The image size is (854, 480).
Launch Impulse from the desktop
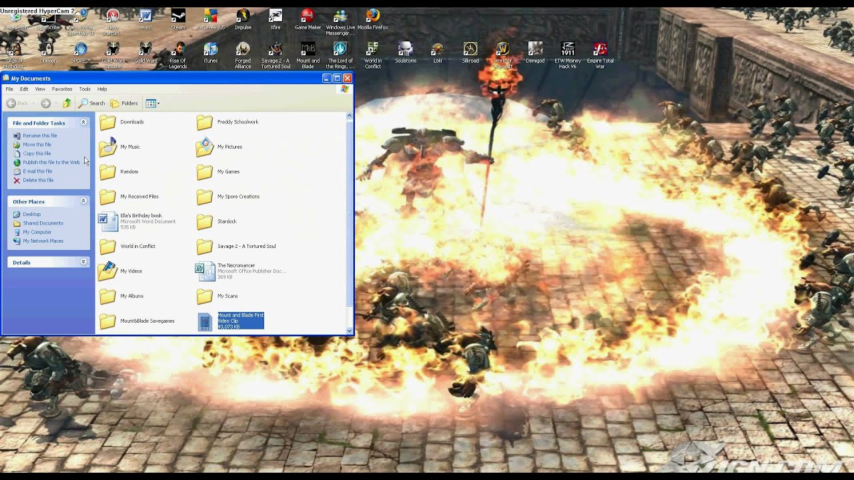click(x=243, y=19)
